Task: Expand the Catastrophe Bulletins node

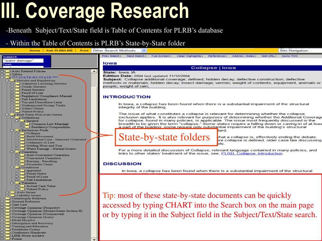Action: [2, 198]
